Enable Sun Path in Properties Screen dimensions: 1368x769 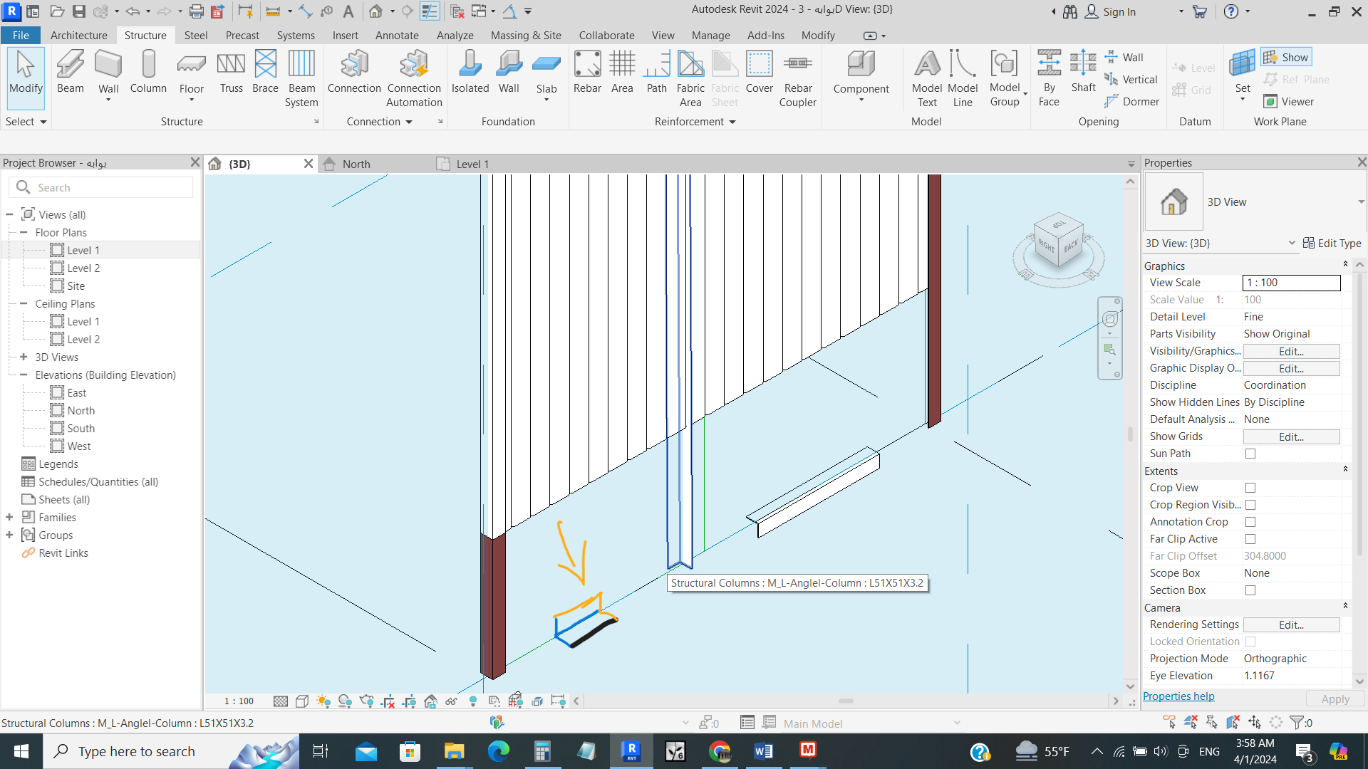(x=1250, y=454)
